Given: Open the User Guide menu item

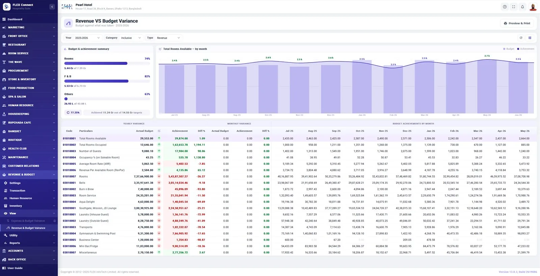Looking at the screenshot, I should (29, 268).
